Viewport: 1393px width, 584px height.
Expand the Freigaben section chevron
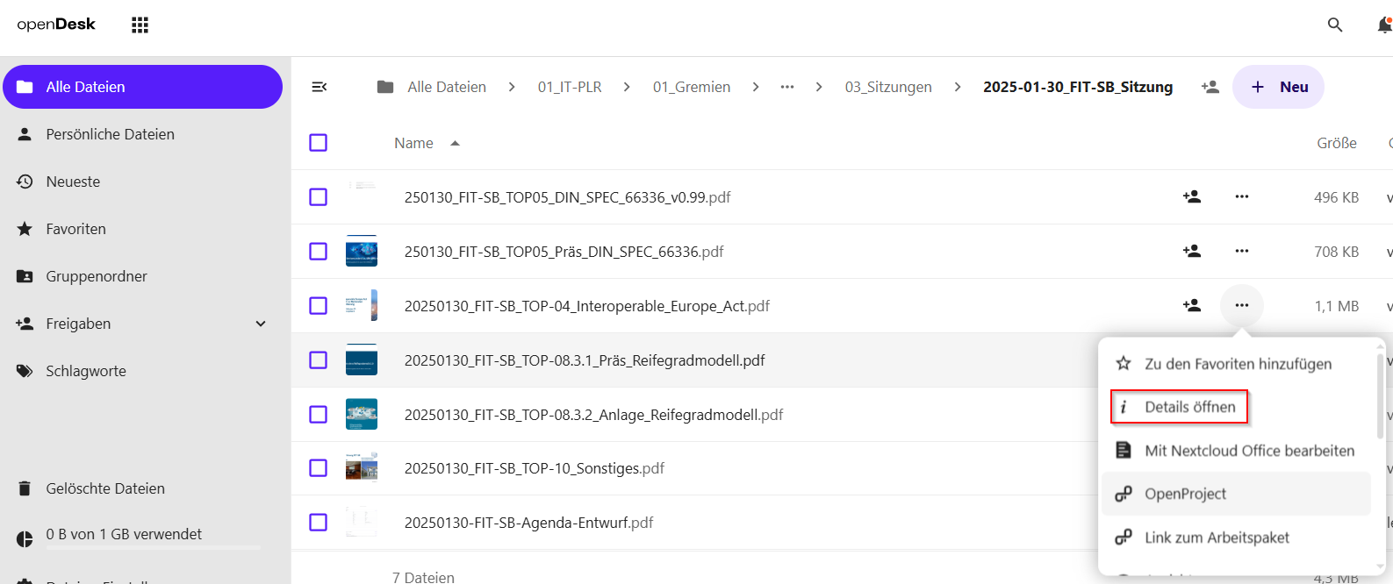tap(261, 324)
